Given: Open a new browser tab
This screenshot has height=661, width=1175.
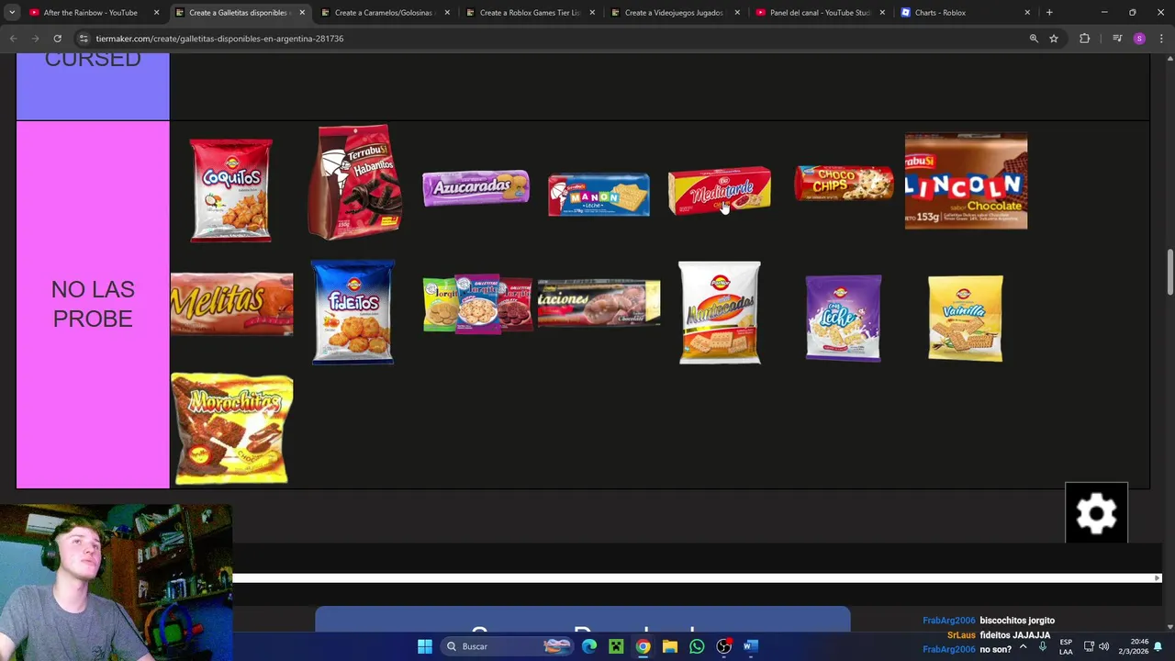Looking at the screenshot, I should point(1049,13).
